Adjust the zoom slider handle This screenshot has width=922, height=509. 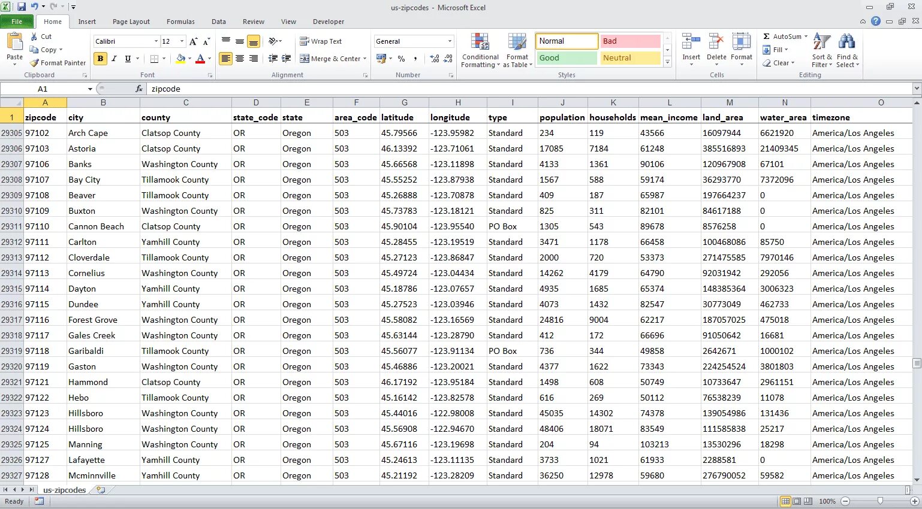point(880,501)
